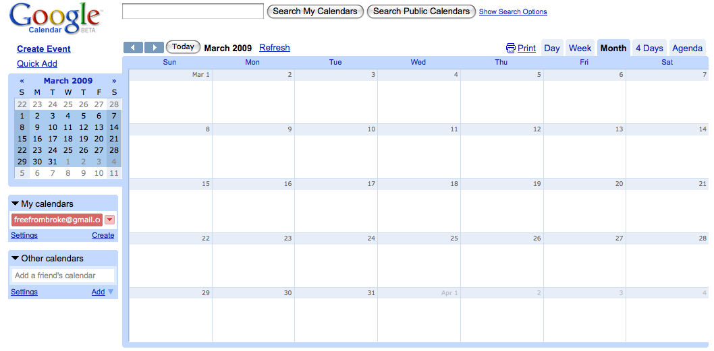Image resolution: width=714 pixels, height=351 pixels.
Task: Click the Sat column header
Action: pos(667,62)
